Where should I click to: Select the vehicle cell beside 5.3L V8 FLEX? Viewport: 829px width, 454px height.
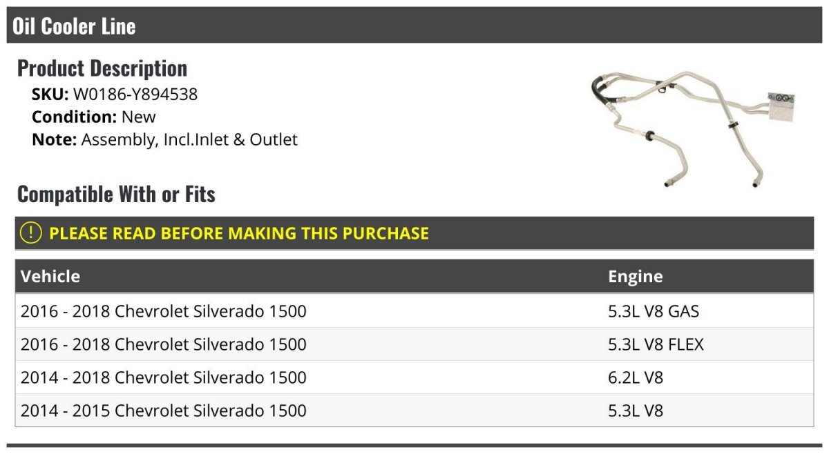(164, 344)
